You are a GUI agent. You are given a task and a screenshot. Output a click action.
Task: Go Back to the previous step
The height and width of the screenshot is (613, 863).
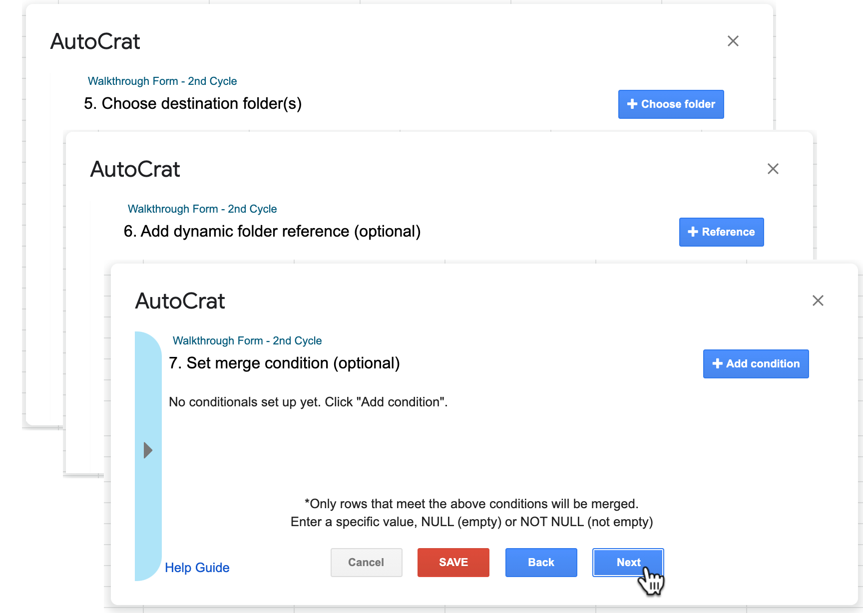click(x=541, y=563)
